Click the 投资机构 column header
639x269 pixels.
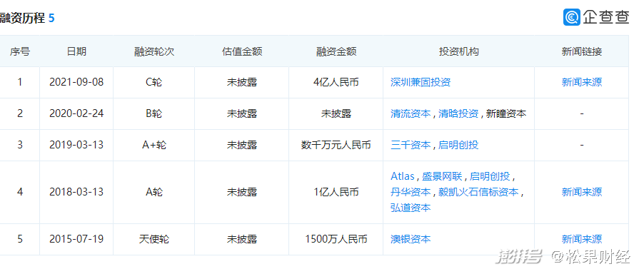(459, 51)
